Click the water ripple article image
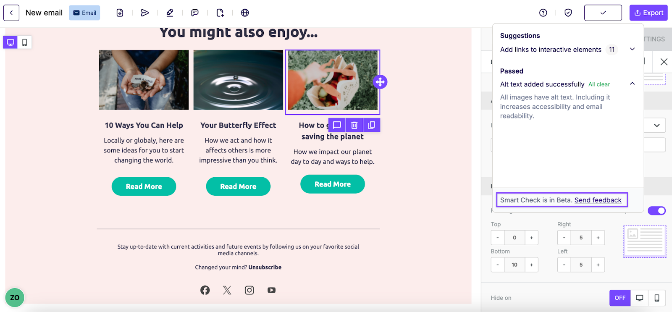 tap(238, 80)
